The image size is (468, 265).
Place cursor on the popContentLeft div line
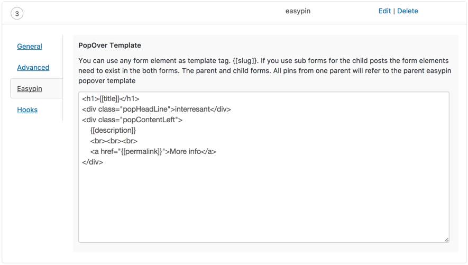pos(132,120)
